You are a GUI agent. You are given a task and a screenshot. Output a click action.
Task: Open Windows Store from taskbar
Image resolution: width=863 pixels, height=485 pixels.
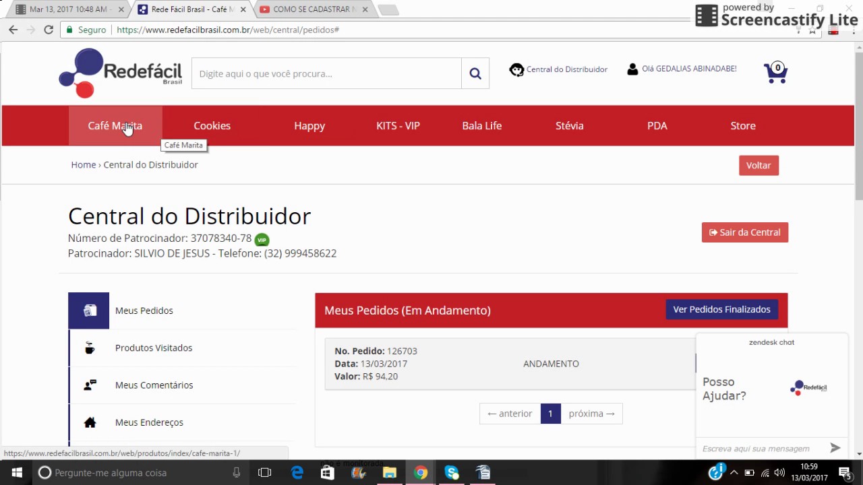327,472
